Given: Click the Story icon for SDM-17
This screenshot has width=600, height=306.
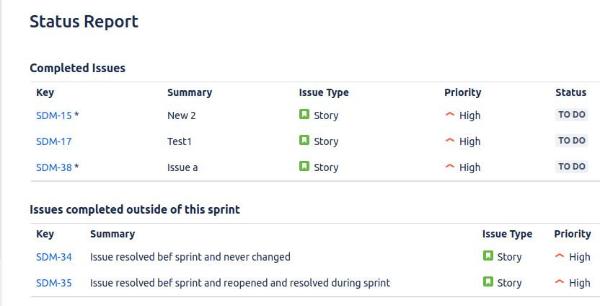Looking at the screenshot, I should click(304, 140).
